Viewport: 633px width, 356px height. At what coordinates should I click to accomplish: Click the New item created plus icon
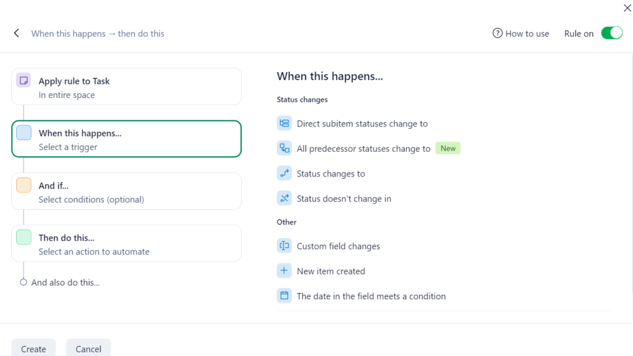click(x=284, y=270)
